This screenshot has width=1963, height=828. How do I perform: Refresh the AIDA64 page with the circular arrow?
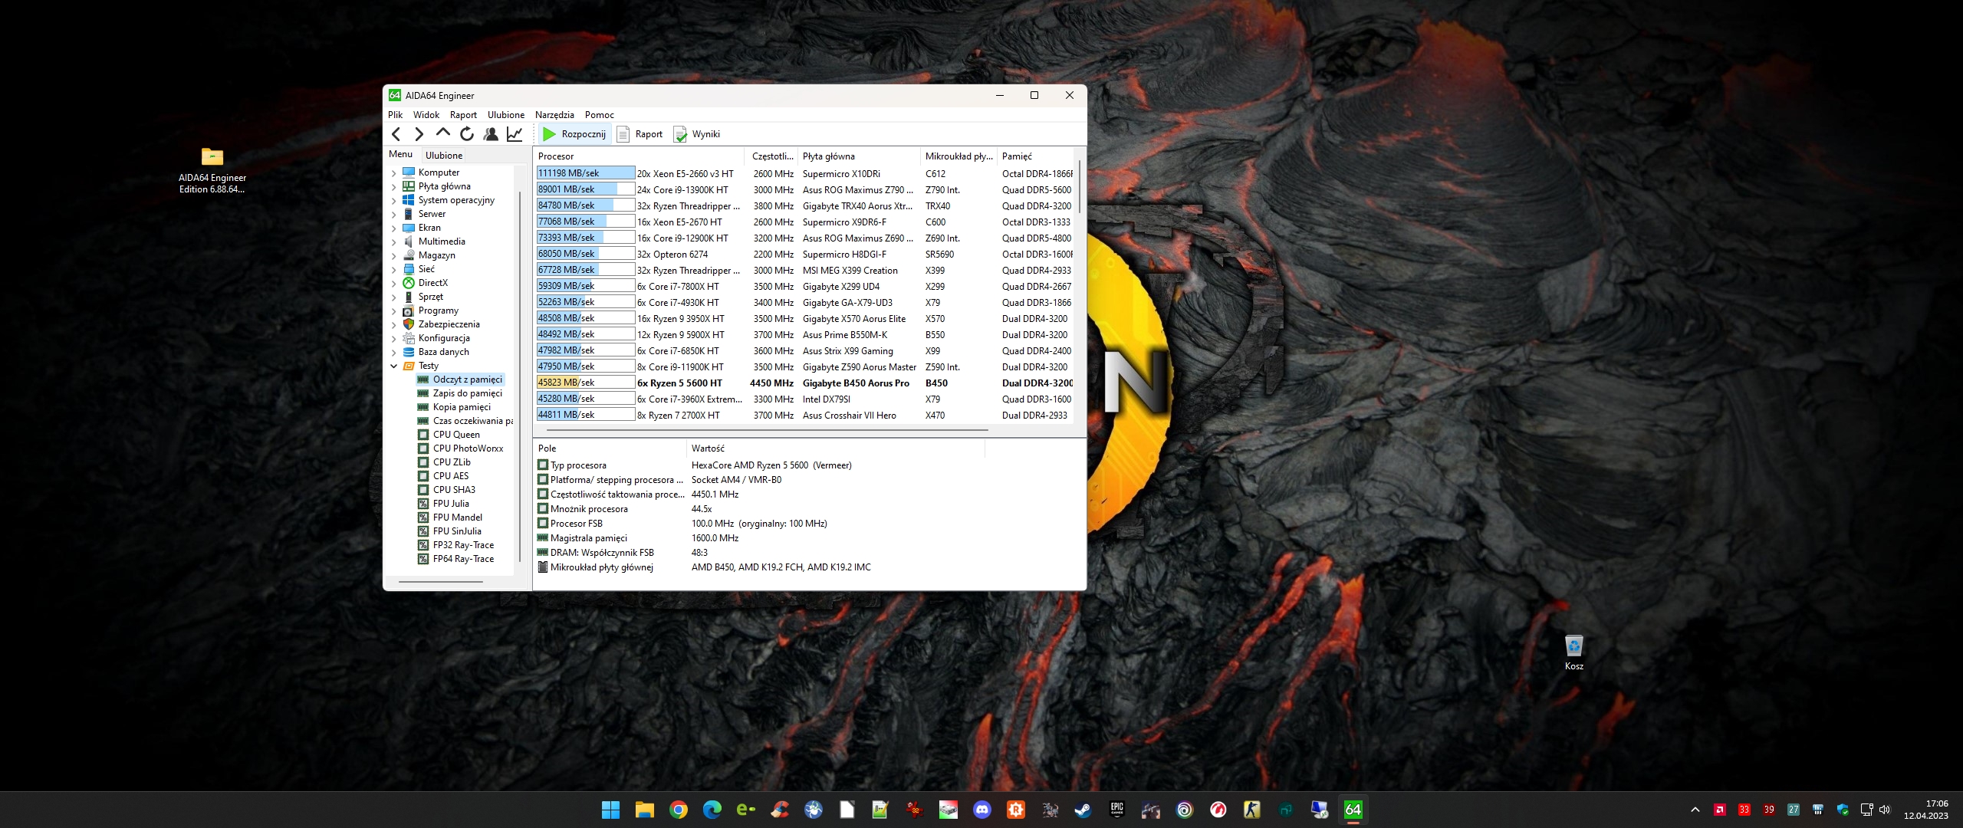pyautogui.click(x=467, y=134)
